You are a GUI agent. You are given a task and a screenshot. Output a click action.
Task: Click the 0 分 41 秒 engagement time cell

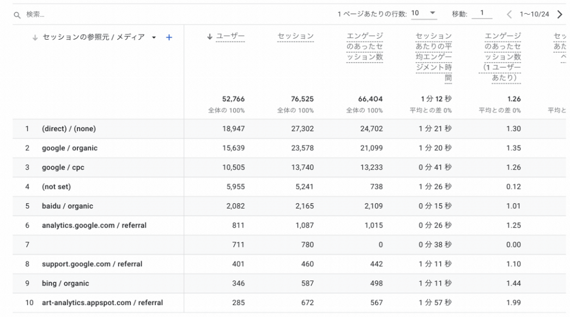click(435, 167)
